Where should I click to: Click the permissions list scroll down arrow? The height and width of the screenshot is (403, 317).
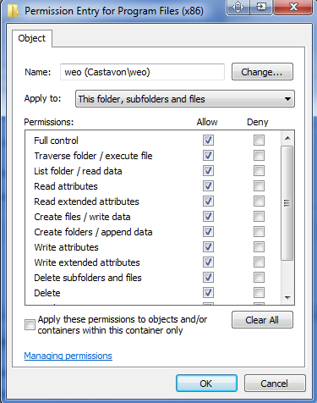(287, 297)
